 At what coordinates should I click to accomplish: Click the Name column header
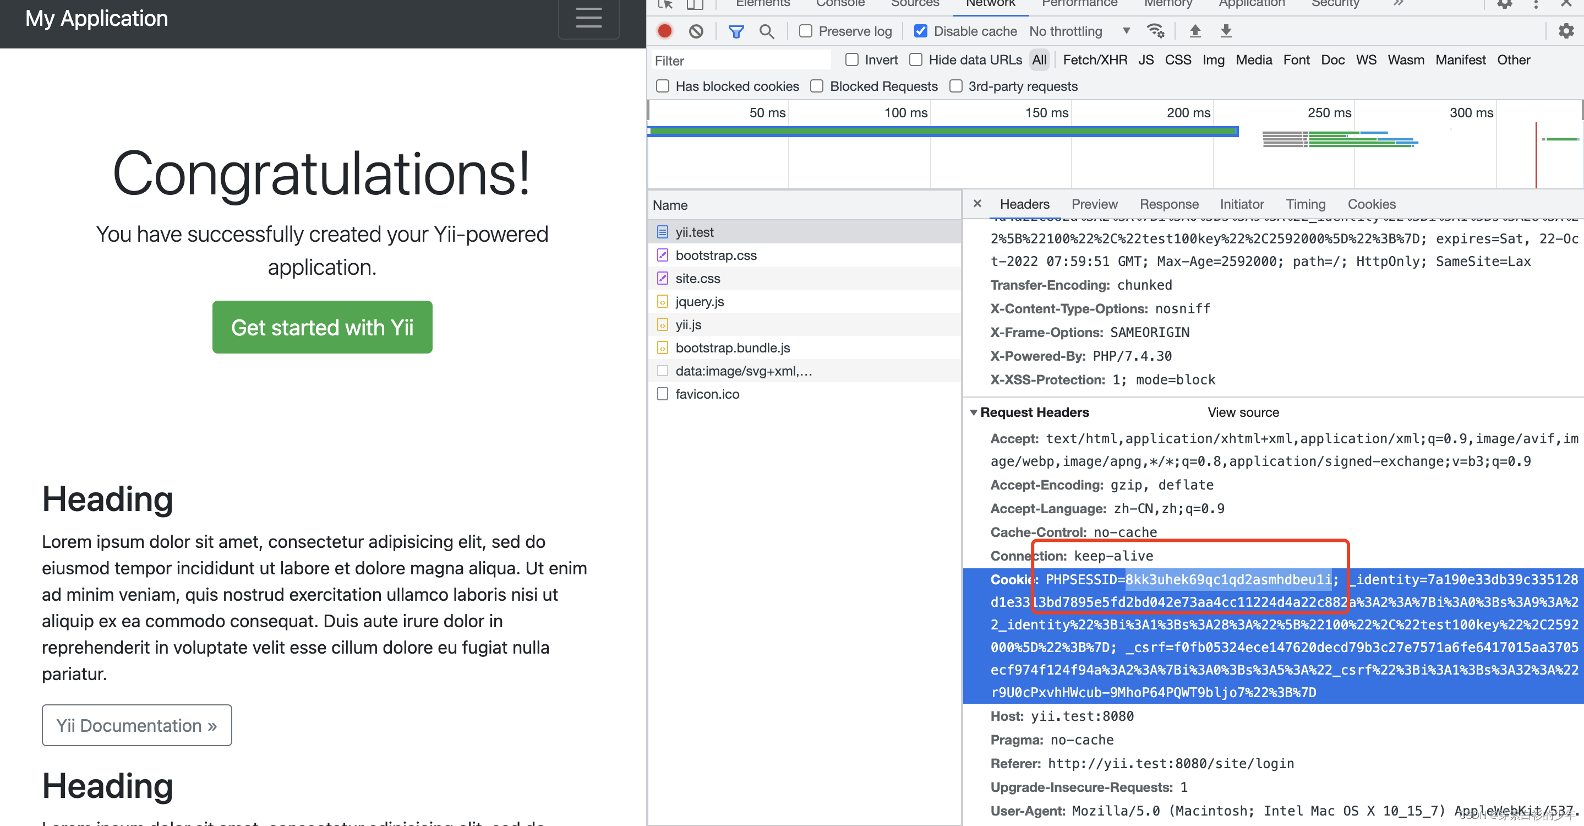click(x=804, y=205)
